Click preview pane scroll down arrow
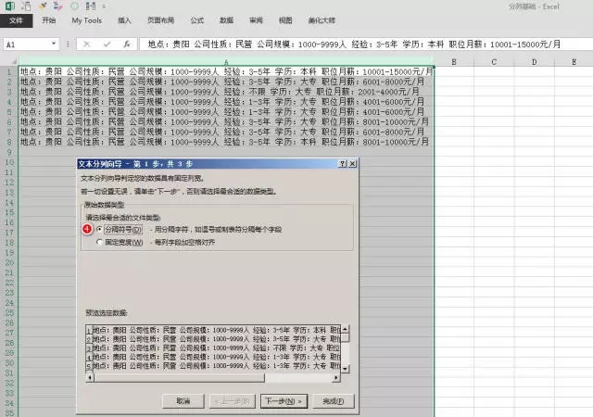 coord(345,368)
